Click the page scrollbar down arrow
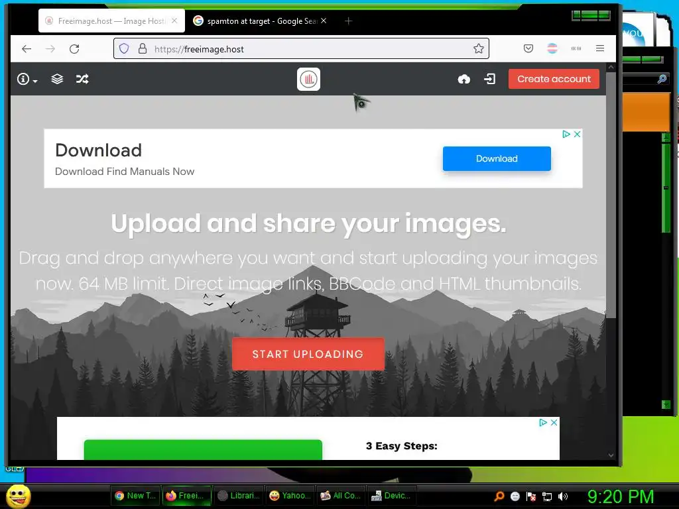Image resolution: width=679 pixels, height=509 pixels. tap(611, 455)
